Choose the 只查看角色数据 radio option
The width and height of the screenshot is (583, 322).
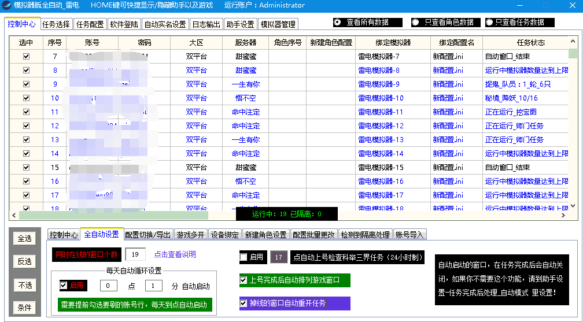pos(415,23)
